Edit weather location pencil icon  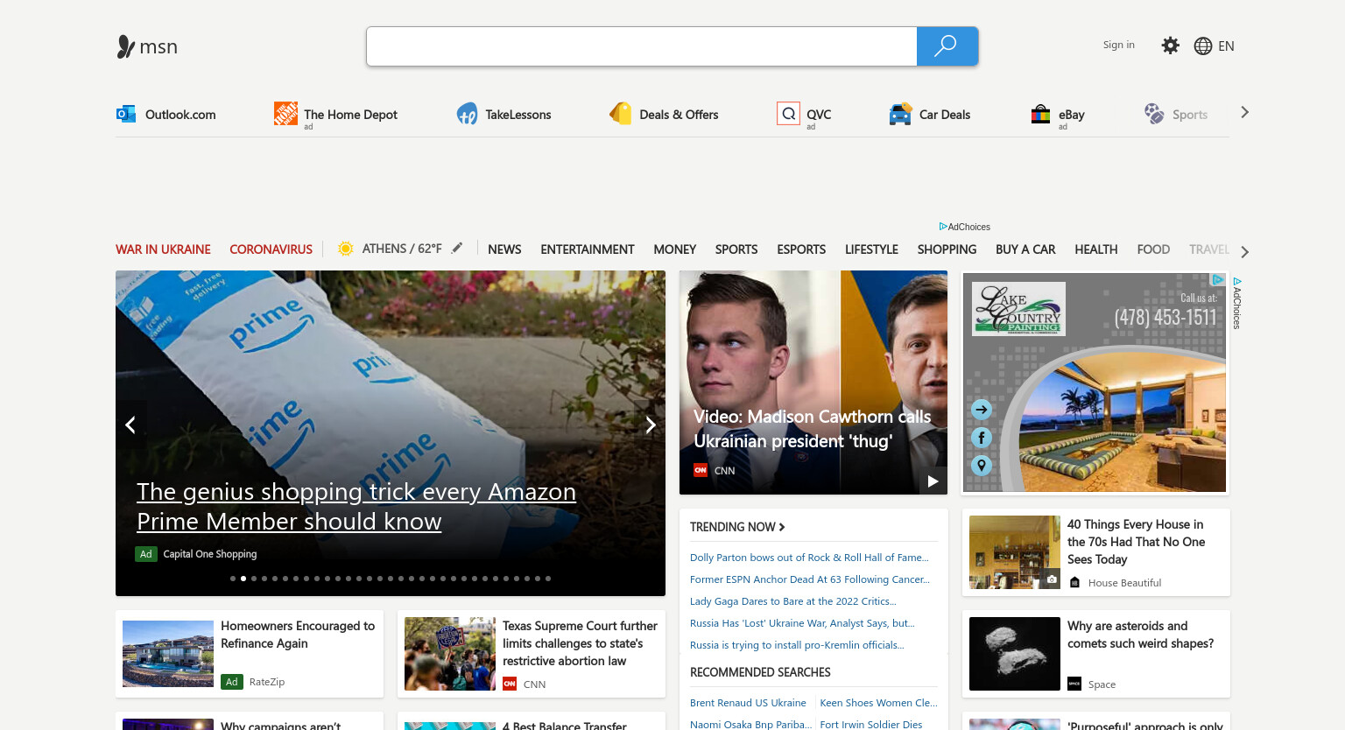click(457, 248)
